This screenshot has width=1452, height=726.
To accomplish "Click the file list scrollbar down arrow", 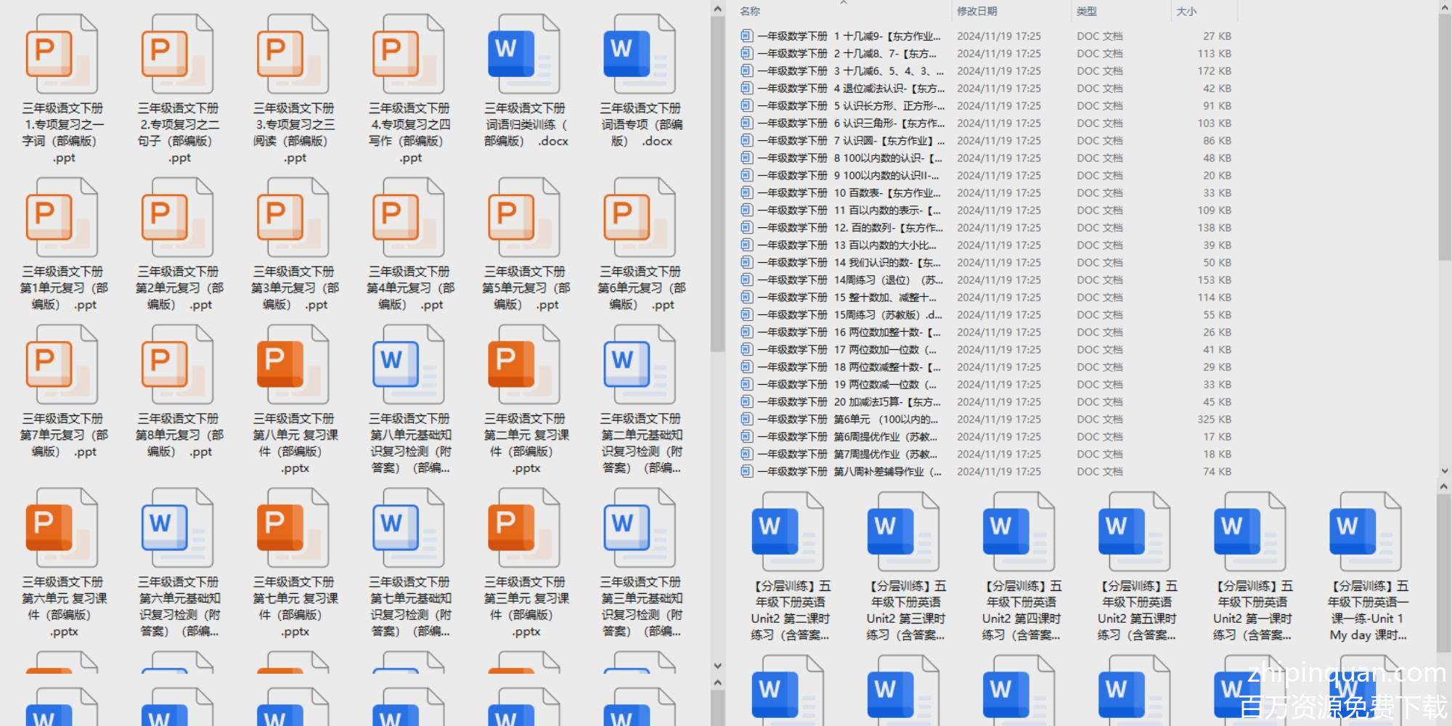I will point(1444,470).
